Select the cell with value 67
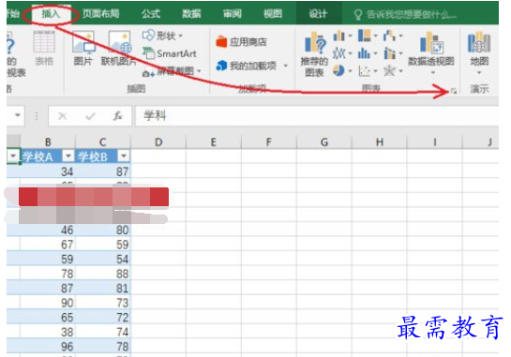The height and width of the screenshot is (357, 511). point(48,245)
